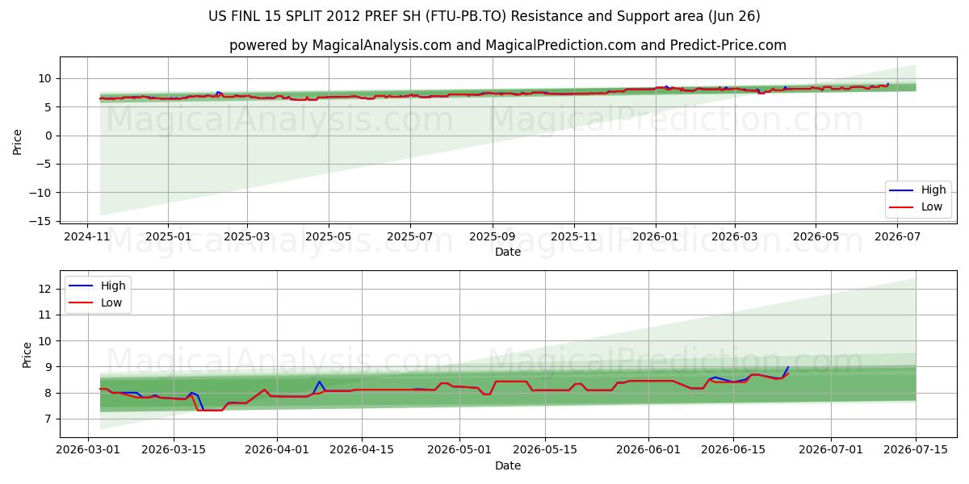Click the 2026-05 date tick label
Image resolution: width=969 pixels, height=484 pixels.
point(816,237)
